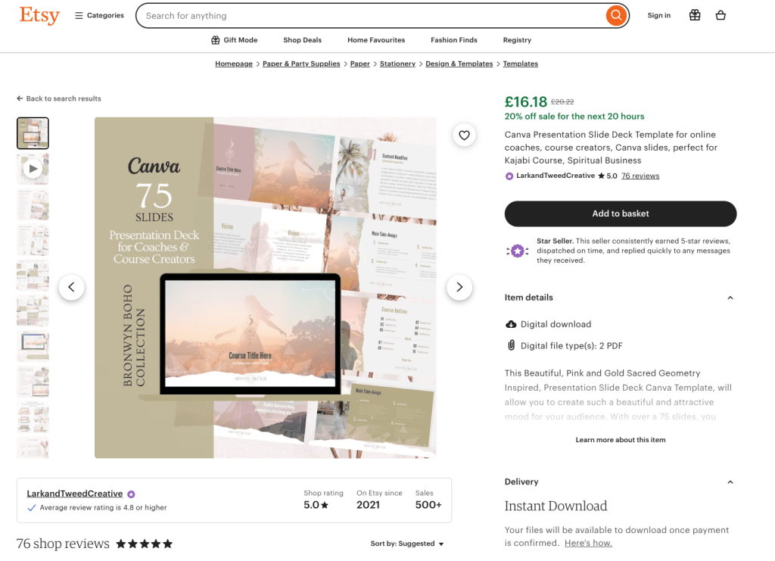Select the laptop mockup thumbnail, seventh in the list
Screen dimensions: 775x561
pyautogui.click(x=33, y=346)
